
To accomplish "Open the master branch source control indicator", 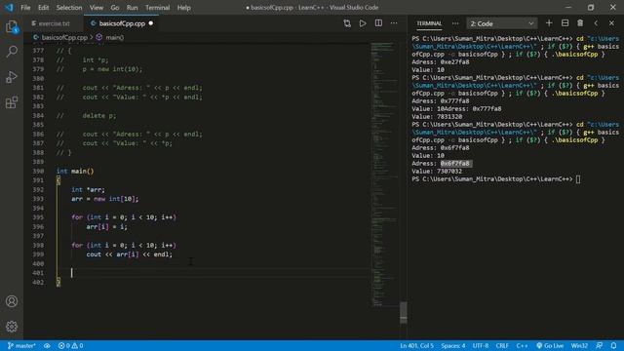I will (x=21, y=346).
